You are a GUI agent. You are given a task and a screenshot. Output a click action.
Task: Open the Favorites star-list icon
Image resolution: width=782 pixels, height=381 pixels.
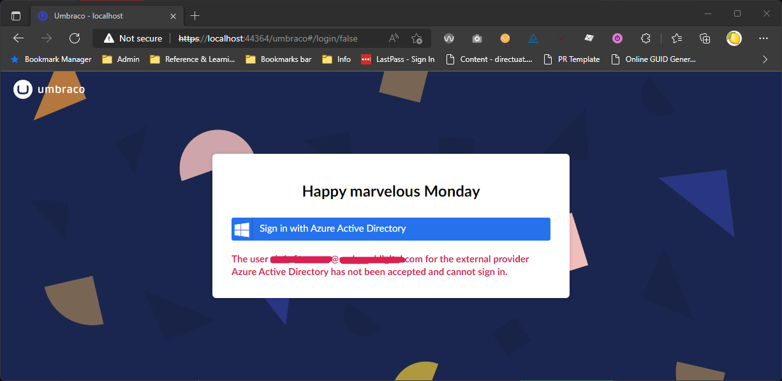[x=676, y=38]
